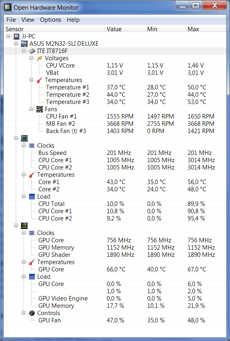This screenshot has width=230, height=341.
Task: Click the Controls black sphere icon
Action: tap(32, 313)
